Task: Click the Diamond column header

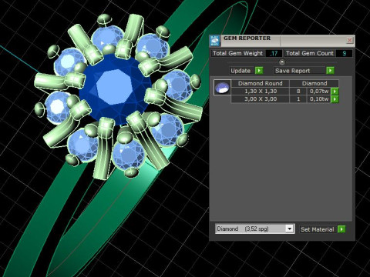Action: coord(314,83)
